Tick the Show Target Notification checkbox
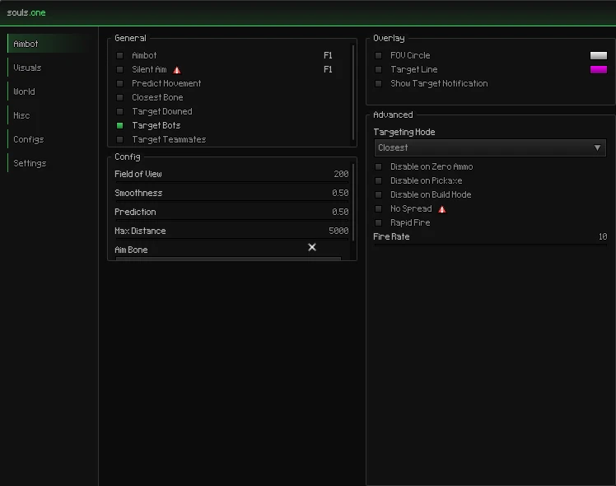616x486 pixels. (378, 83)
